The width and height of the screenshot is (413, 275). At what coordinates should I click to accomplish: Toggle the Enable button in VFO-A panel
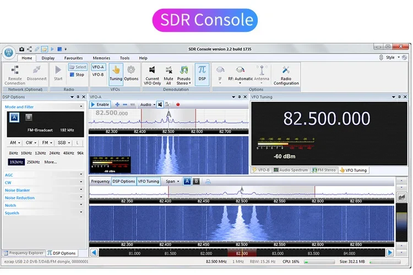pos(100,105)
